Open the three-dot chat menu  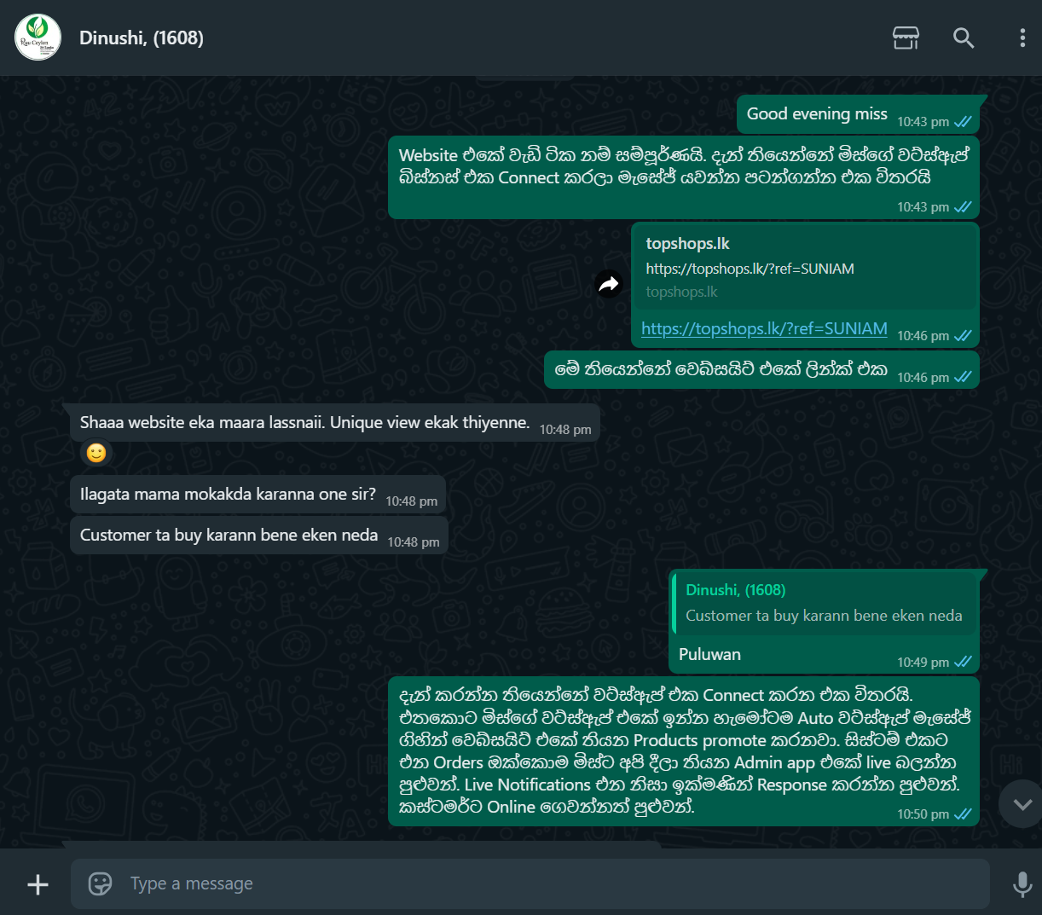(1022, 38)
